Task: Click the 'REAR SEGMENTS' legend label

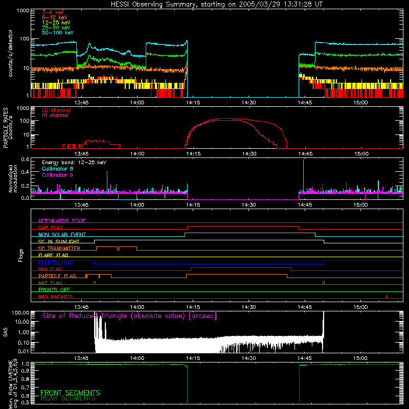Action: (x=68, y=398)
